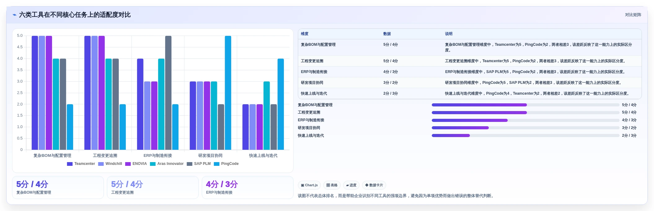Click the Aras Innovator bar in 工程变更追溯 chart group
654x211 pixels.
pos(108,104)
